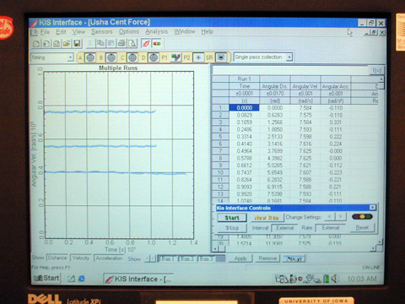Click the Copy toolbar icon

pos(100,44)
